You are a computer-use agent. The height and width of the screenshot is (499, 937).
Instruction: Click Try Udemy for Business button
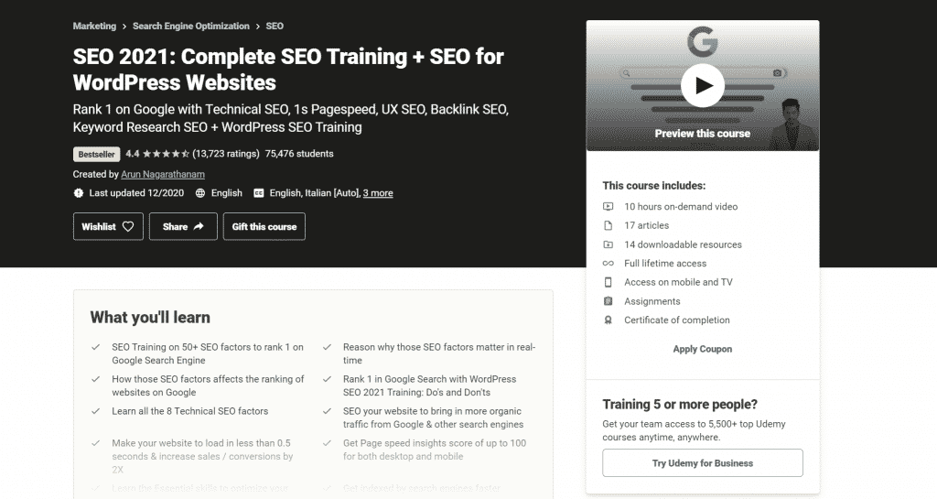click(702, 463)
